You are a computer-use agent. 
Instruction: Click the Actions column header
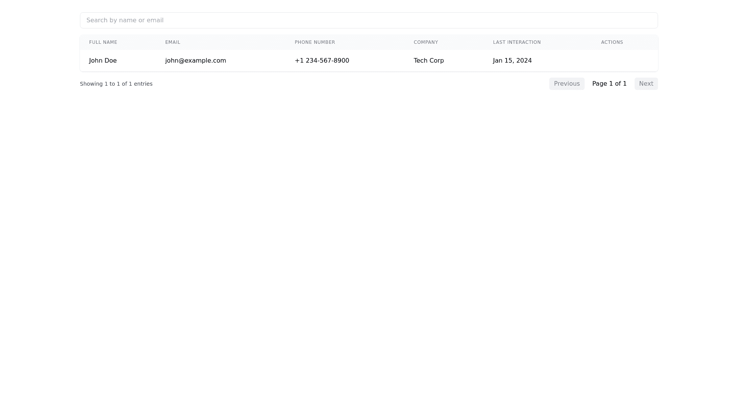(612, 42)
